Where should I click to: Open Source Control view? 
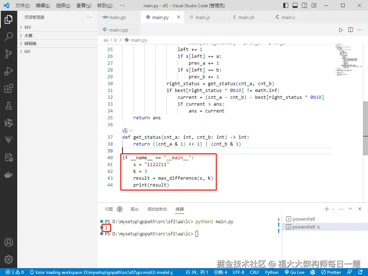[9, 54]
